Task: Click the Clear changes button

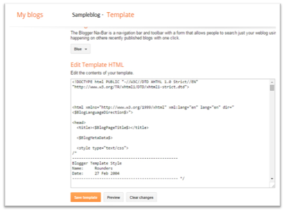Action: click(141, 197)
